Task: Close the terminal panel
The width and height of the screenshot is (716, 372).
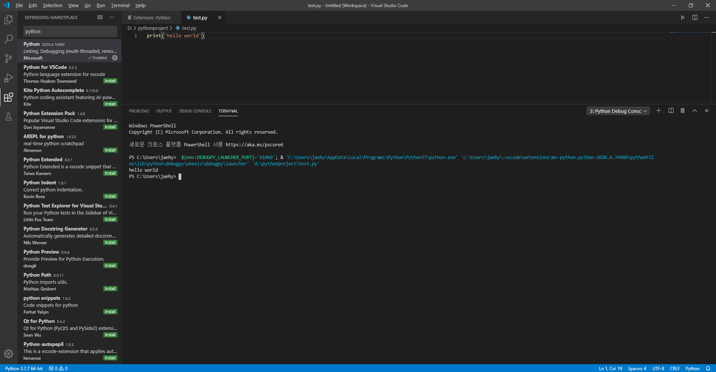Action: pos(706,111)
